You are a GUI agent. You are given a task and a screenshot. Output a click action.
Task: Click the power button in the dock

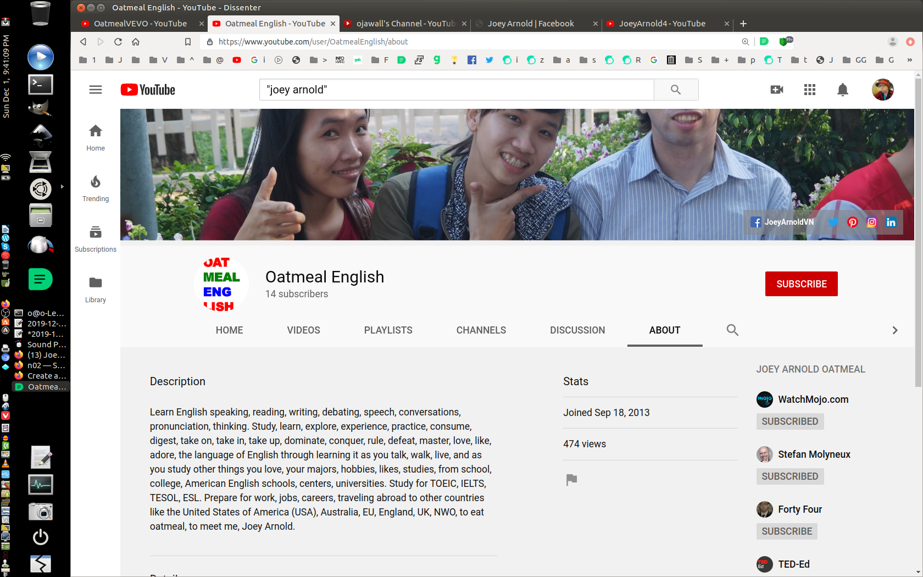tap(41, 537)
